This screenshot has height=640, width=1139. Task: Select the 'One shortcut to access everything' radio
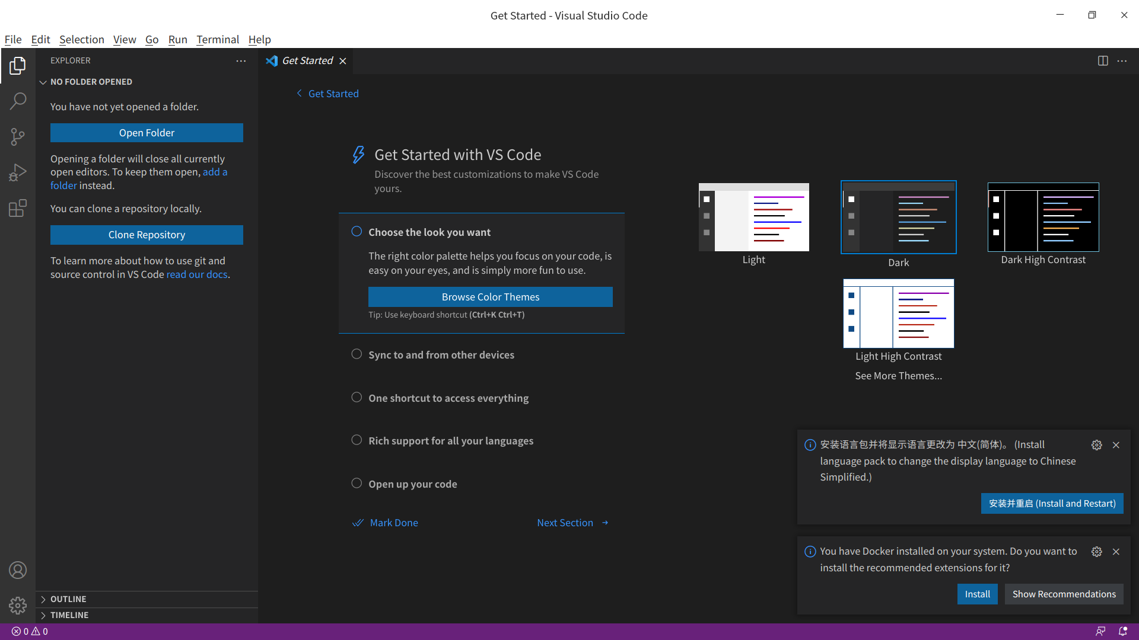[357, 398]
